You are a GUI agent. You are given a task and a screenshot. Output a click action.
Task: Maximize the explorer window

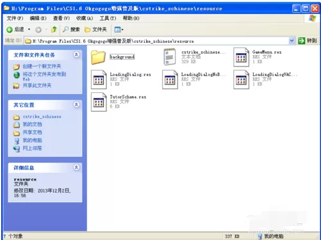pos(306,8)
